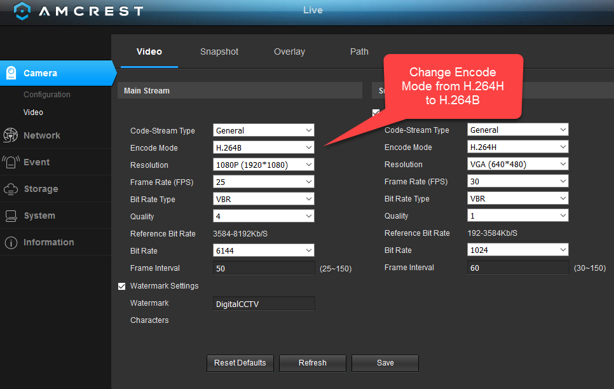Open Main Stream Resolution dropdown

(x=264, y=165)
